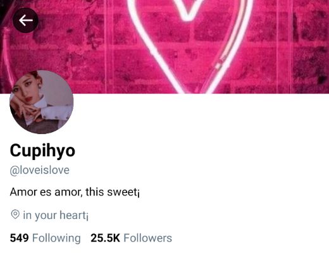This screenshot has width=329, height=260.
Task: Select the @loveislove handle
Action: coord(40,170)
